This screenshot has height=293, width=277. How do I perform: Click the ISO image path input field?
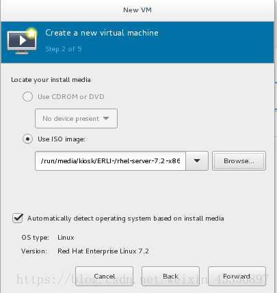[x=110, y=161]
